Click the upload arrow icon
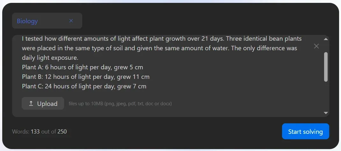The image size is (341, 151). pyautogui.click(x=31, y=104)
